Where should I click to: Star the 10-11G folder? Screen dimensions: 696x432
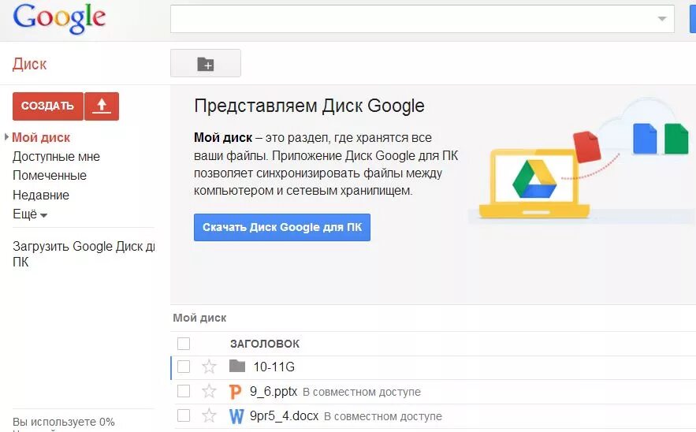tap(209, 367)
